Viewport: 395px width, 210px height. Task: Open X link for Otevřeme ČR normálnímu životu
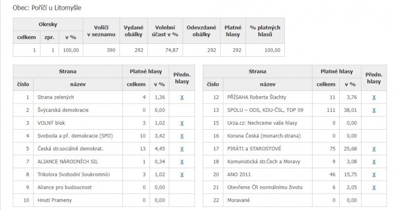[x=374, y=187]
